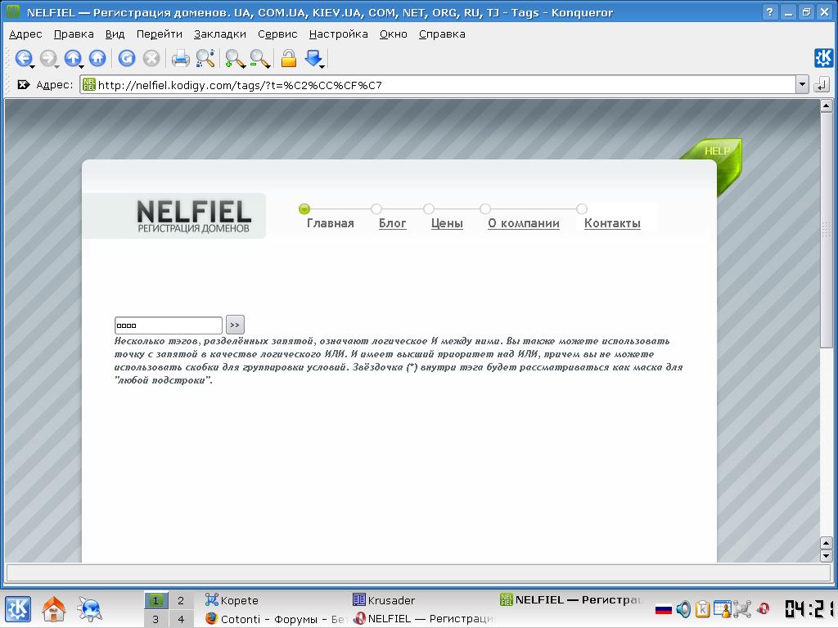Image resolution: width=838 pixels, height=628 pixels.
Task: Open the Home folder panel icon
Action: [53, 609]
